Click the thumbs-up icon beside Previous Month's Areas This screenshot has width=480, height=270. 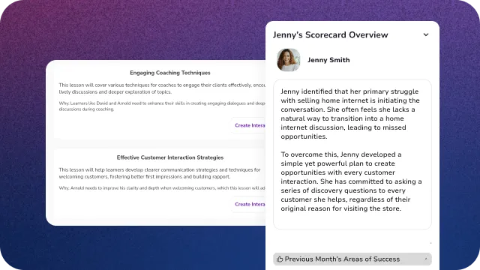280,259
